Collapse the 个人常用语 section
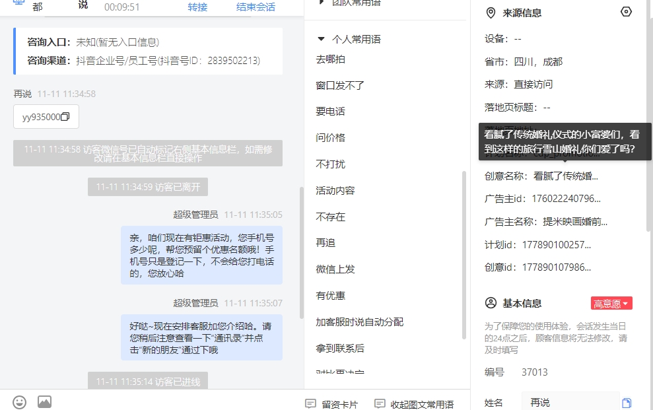This screenshot has height=410, width=653. [x=321, y=39]
